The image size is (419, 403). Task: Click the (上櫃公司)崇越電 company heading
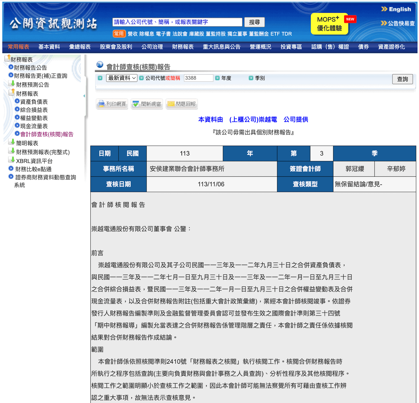click(x=253, y=120)
